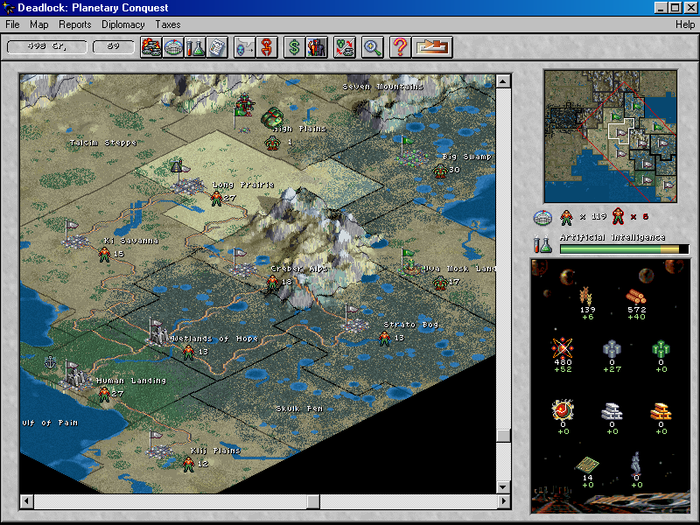Select the Uva Mosk Land alien colony

pyautogui.click(x=409, y=267)
